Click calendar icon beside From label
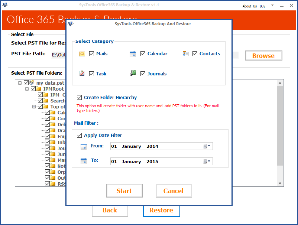Screen dimensions: 298x225 tap(84, 147)
